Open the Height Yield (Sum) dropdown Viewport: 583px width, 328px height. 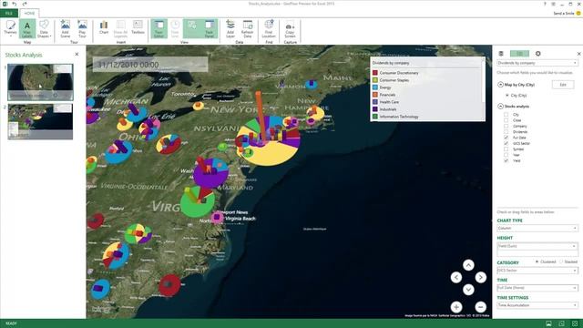point(537,246)
